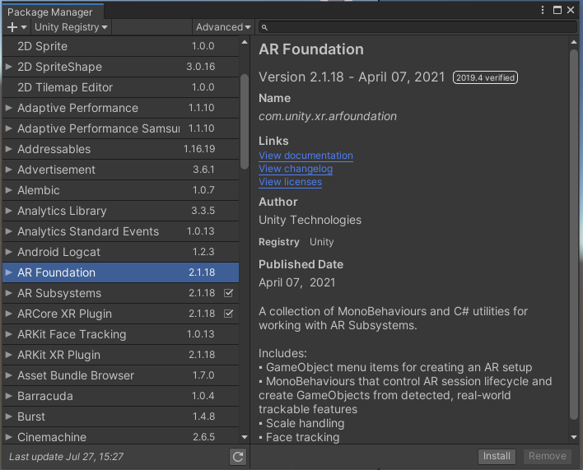Open the Advanced dropdown menu
This screenshot has width=583, height=470.
[x=223, y=27]
